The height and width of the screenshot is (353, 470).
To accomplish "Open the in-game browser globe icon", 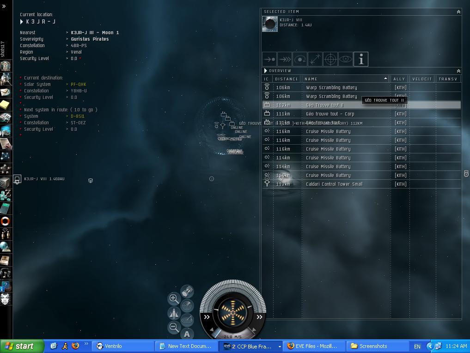I will (6, 247).
